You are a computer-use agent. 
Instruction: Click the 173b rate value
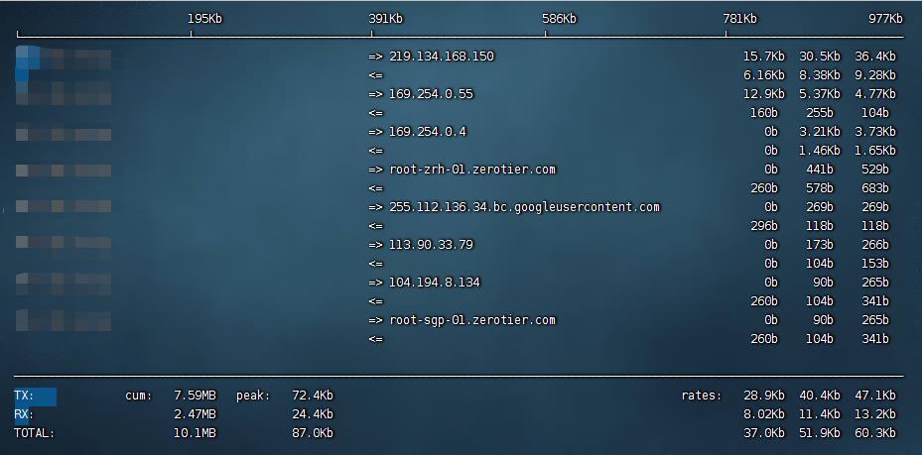coord(820,245)
